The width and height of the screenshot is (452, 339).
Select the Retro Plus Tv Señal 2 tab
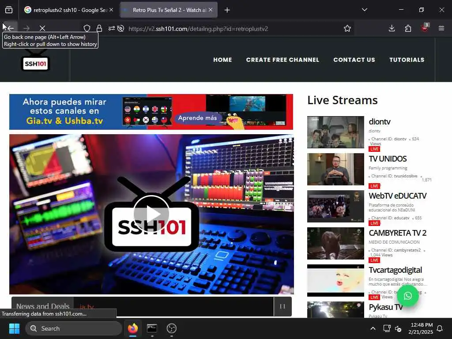(x=169, y=10)
